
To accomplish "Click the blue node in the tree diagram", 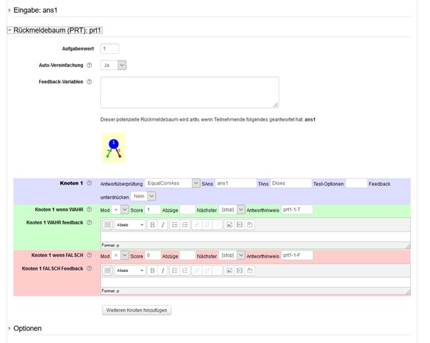I will (113, 143).
